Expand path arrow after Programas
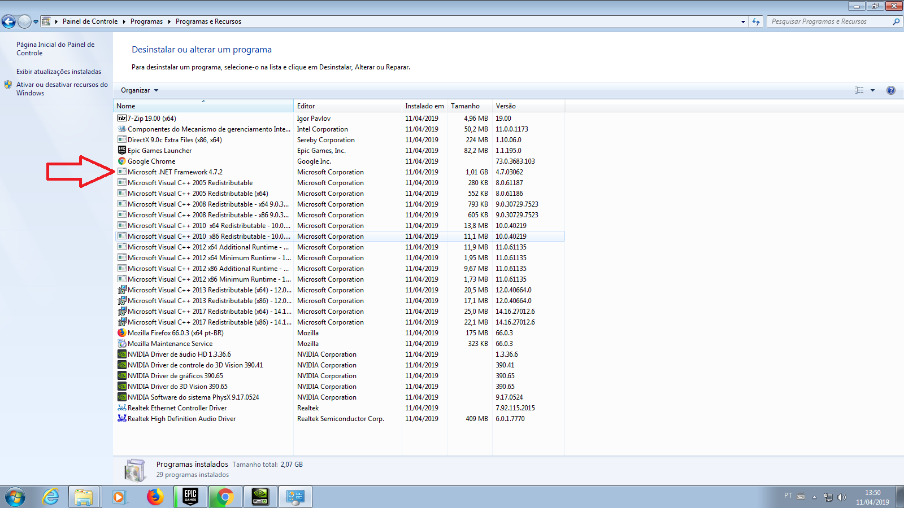 [x=169, y=21]
